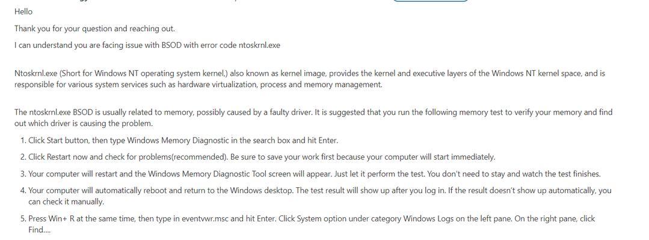Click the paragraph starting "Ntoskrnl.exe (Short for Windows NT"

pyautogui.click(x=310, y=79)
